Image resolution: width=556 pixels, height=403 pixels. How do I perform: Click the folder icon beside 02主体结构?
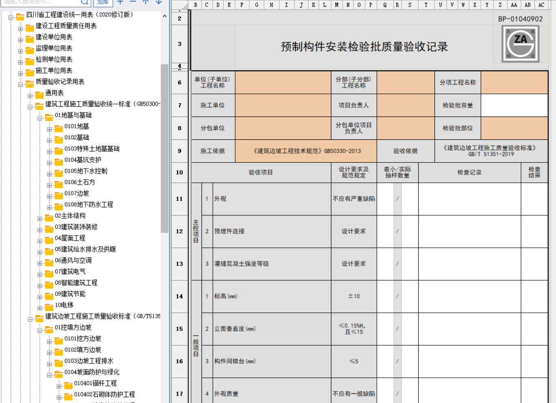coord(49,217)
